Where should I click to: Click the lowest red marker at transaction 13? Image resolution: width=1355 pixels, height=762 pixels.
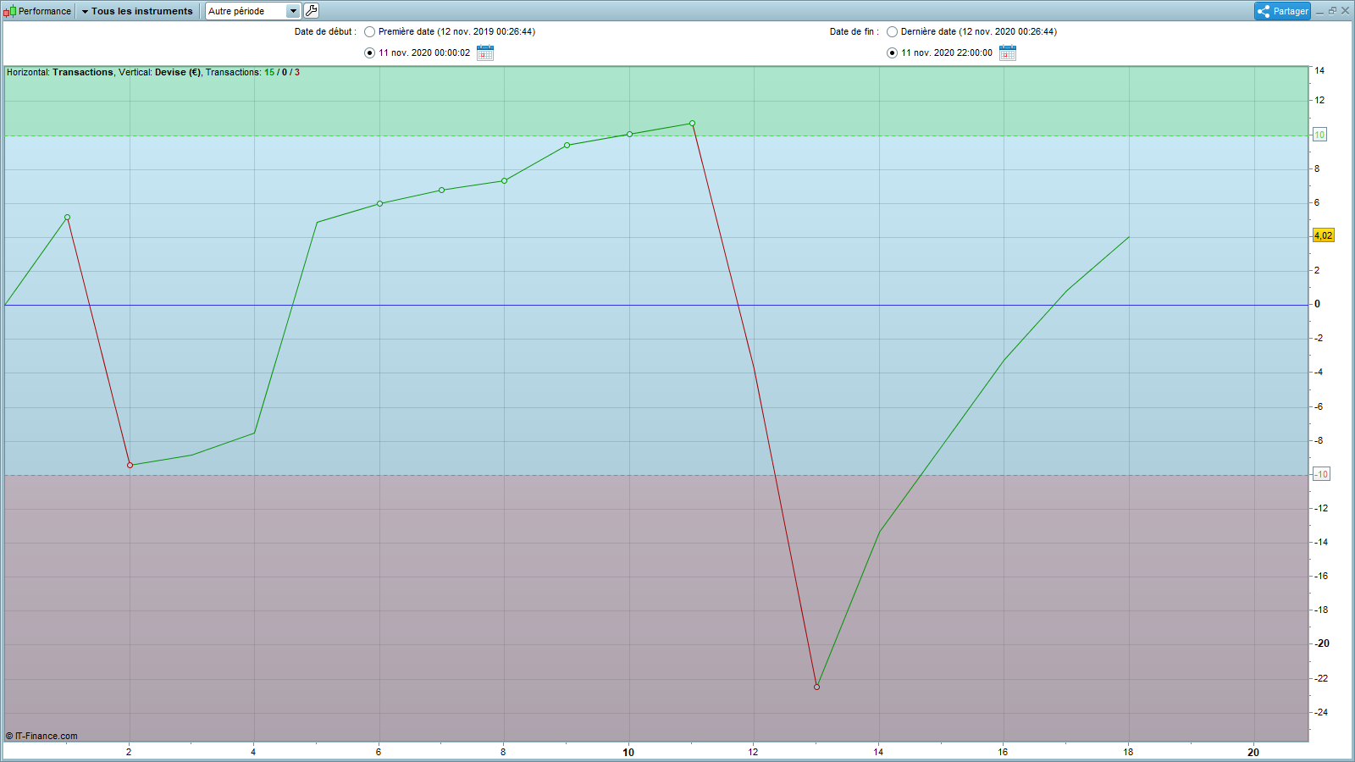pyautogui.click(x=816, y=687)
